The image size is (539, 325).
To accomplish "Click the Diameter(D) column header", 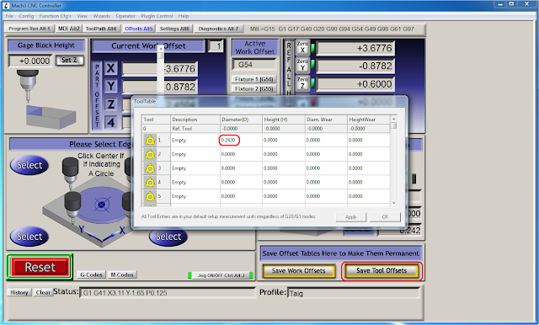I will tap(241, 120).
